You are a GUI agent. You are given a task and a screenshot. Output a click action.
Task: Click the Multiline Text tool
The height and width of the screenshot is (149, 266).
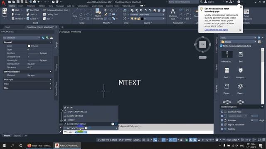coord(173,14)
